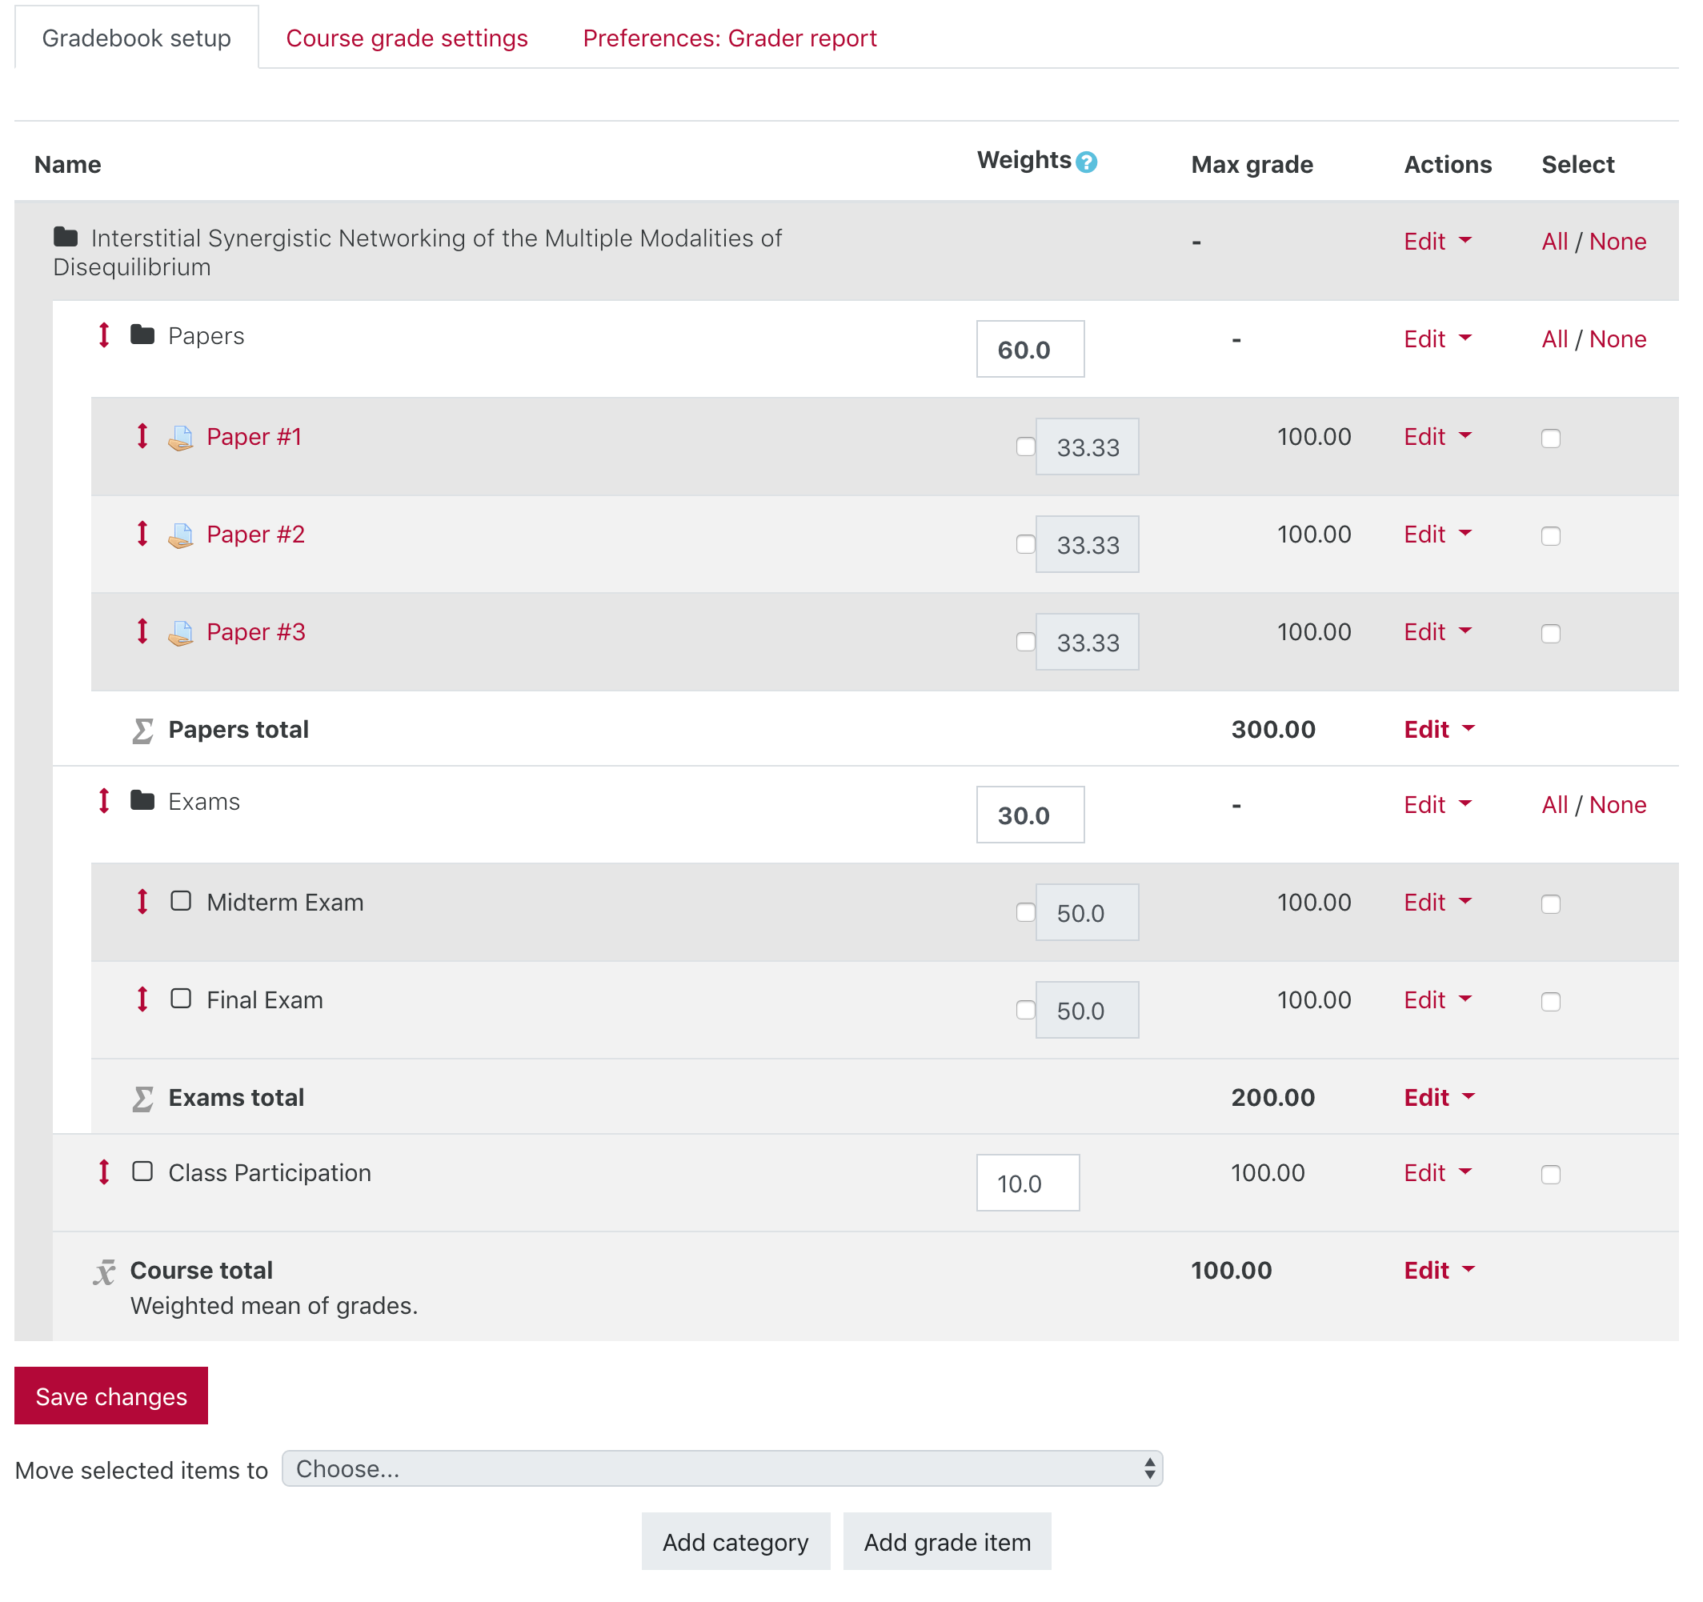1703x1602 pixels.
Task: Click the sigma icon next to Papers total
Action: click(x=142, y=729)
